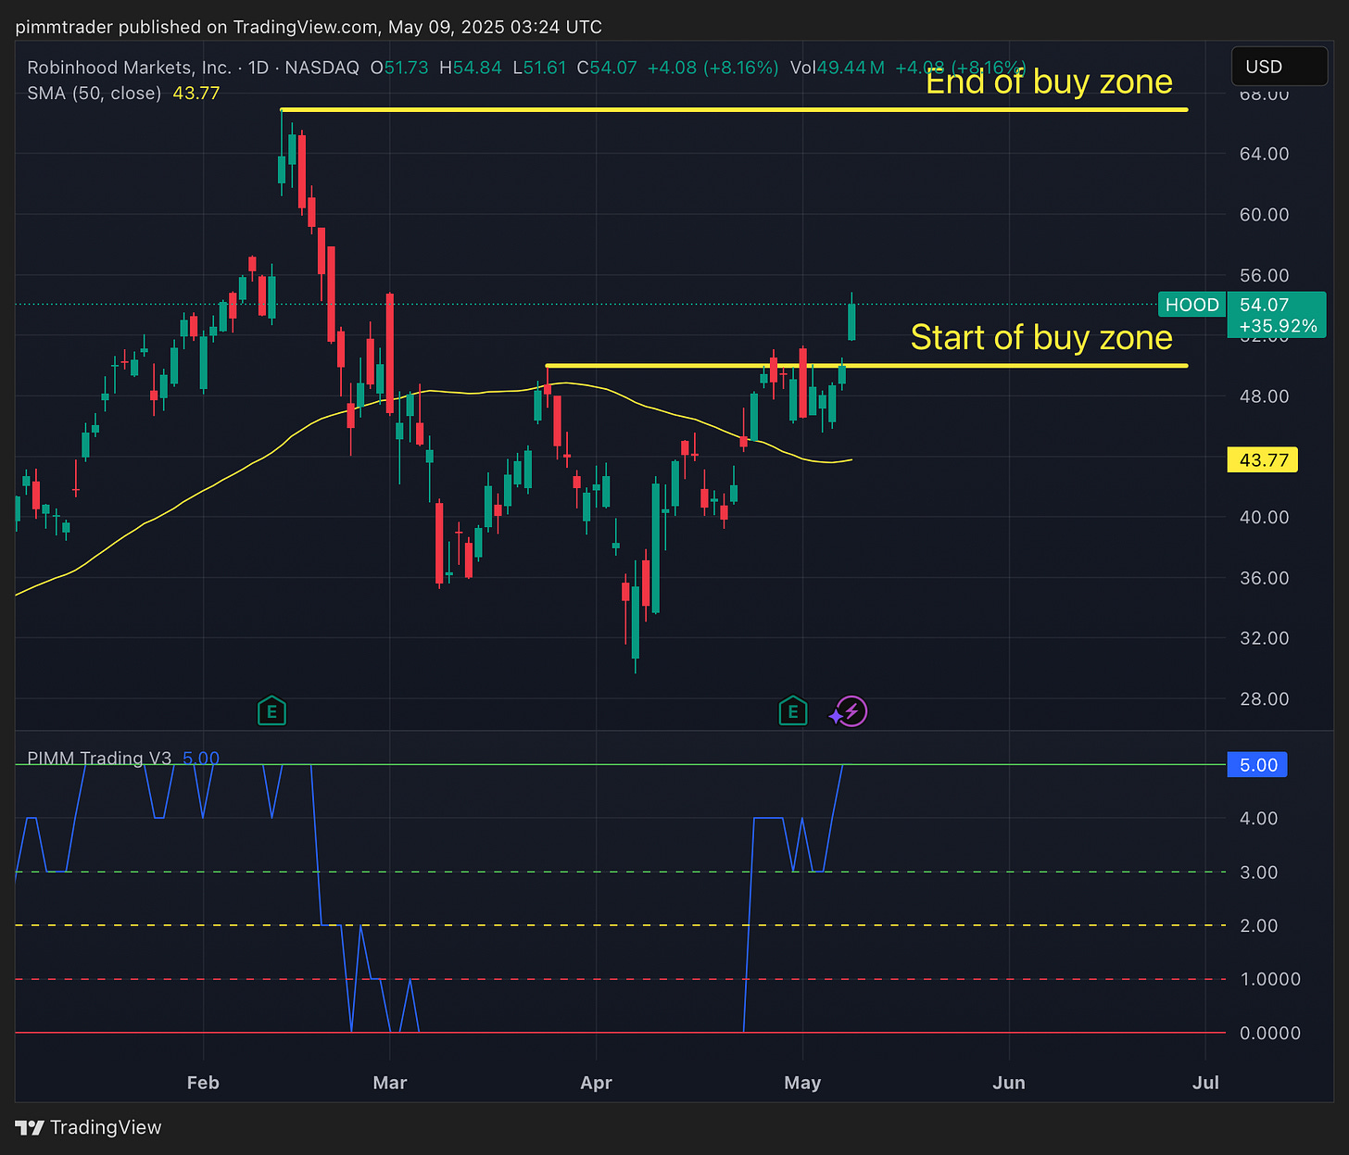Image resolution: width=1349 pixels, height=1155 pixels.
Task: Click the Jun label on time axis
Action: click(1009, 1083)
